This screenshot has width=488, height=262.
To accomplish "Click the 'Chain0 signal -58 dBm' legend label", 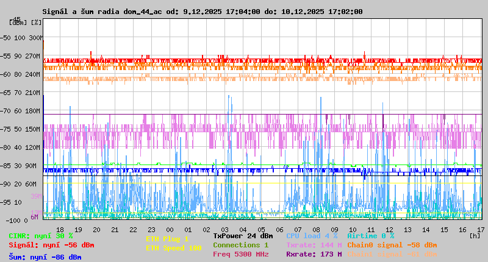I will [x=392, y=245].
